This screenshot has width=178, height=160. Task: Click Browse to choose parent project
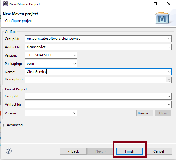click(145, 113)
